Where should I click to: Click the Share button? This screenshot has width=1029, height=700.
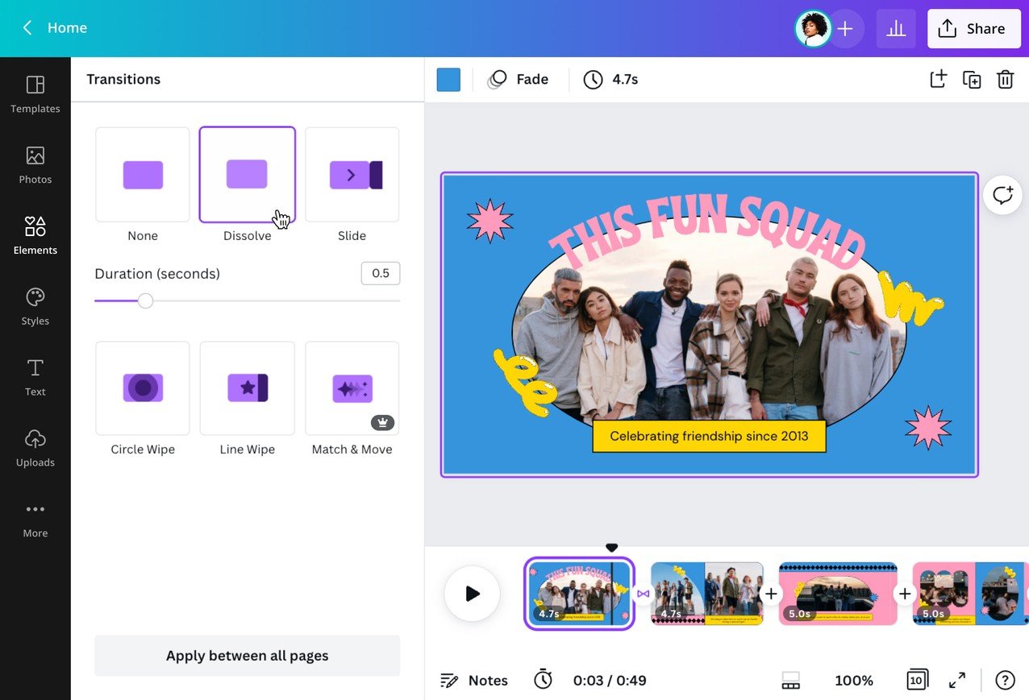(973, 29)
